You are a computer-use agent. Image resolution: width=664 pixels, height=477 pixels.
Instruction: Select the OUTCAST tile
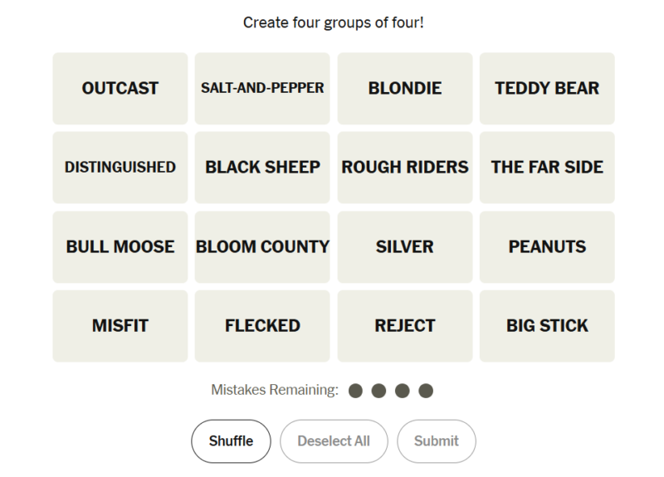click(x=120, y=88)
